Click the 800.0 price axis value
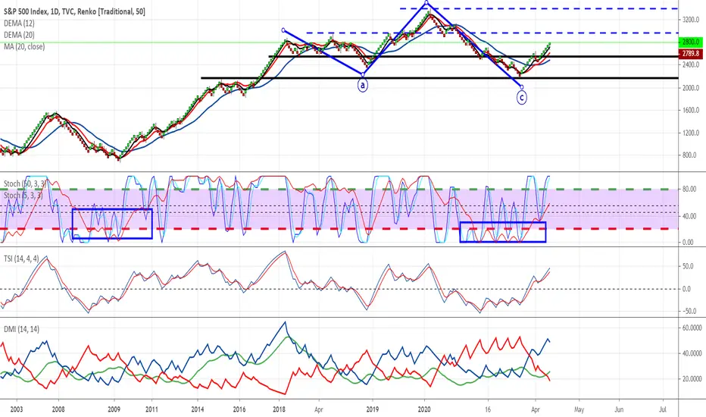Image resolution: width=706 pixels, height=417 pixels. coord(689,155)
